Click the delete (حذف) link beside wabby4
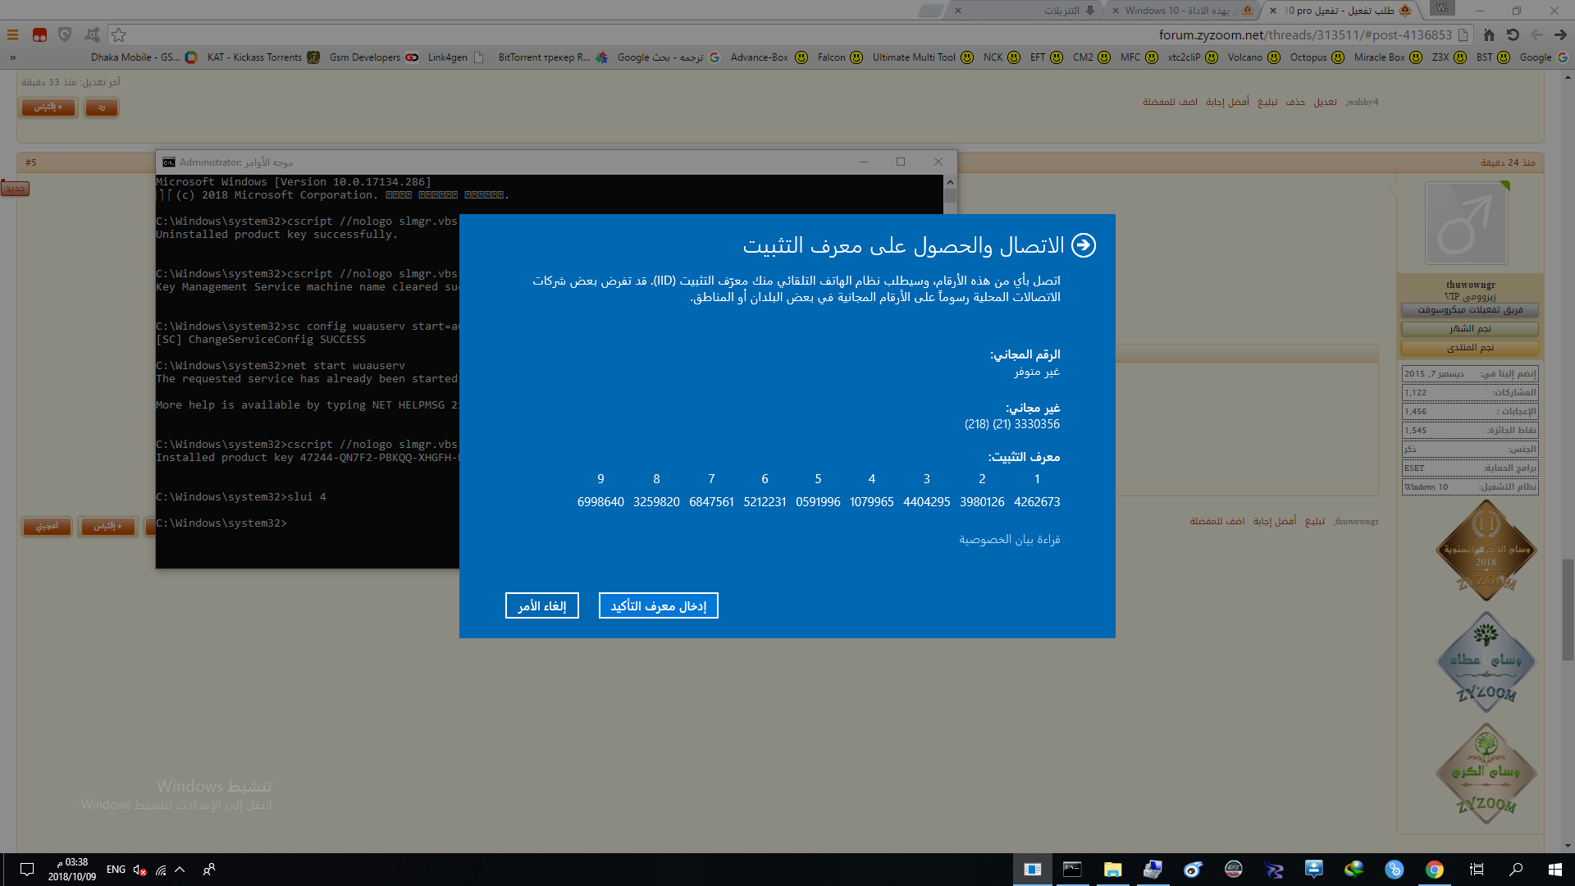 coord(1295,102)
